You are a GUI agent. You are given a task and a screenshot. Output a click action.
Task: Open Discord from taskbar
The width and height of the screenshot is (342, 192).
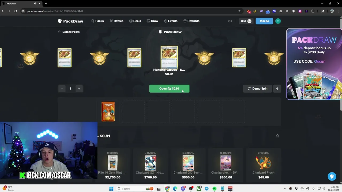183,189
